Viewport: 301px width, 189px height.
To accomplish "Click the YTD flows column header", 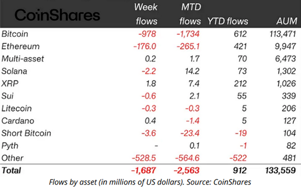I will pos(228,21).
